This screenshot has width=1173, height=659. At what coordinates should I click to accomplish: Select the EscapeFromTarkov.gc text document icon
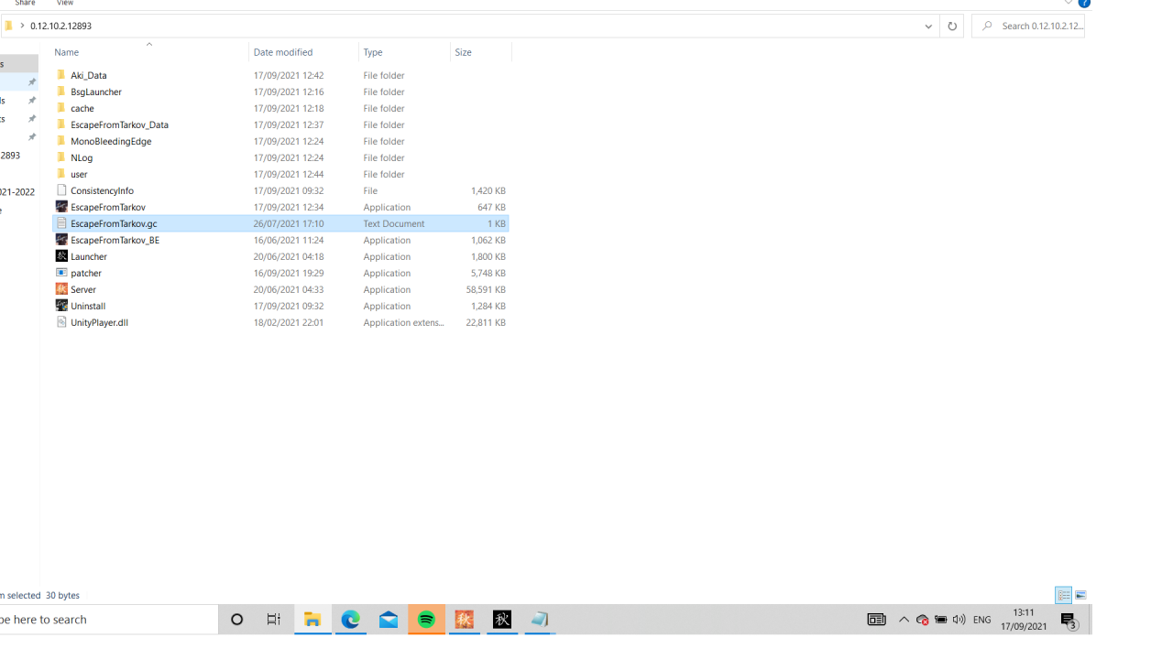point(61,223)
